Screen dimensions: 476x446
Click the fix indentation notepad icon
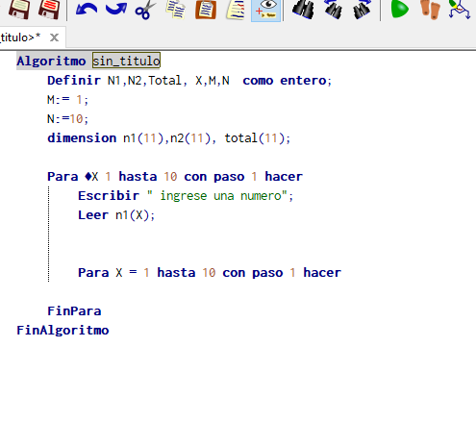(x=236, y=10)
